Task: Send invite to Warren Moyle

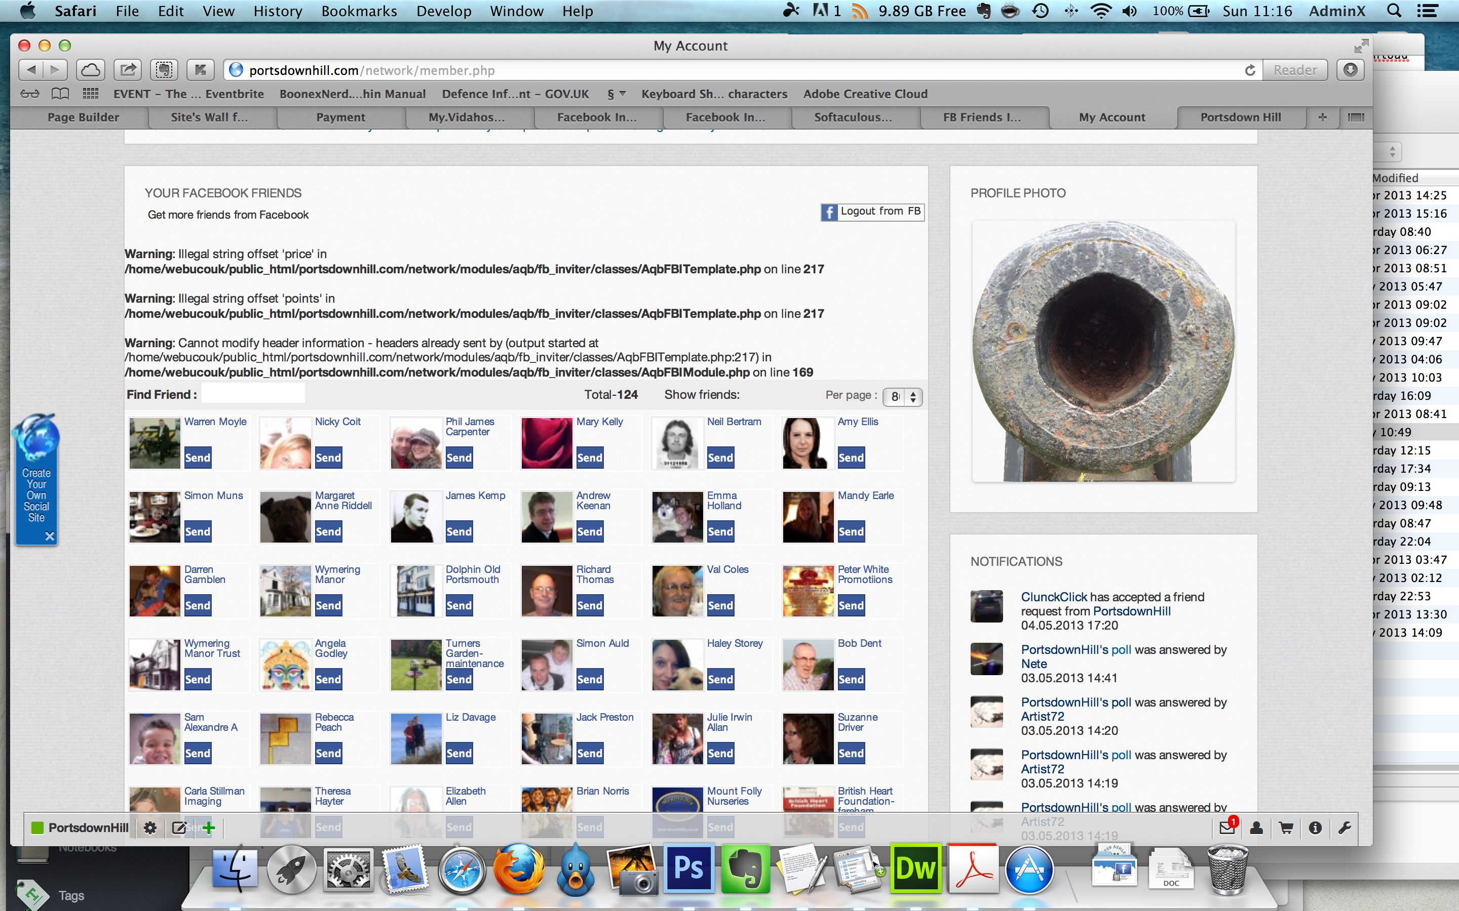Action: tap(198, 458)
